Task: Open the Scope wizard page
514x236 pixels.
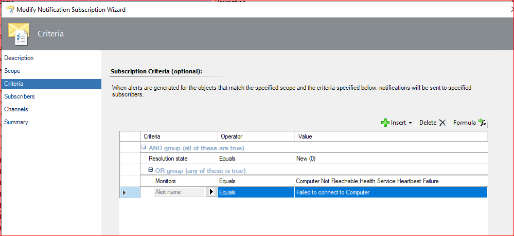Action: [x=12, y=71]
